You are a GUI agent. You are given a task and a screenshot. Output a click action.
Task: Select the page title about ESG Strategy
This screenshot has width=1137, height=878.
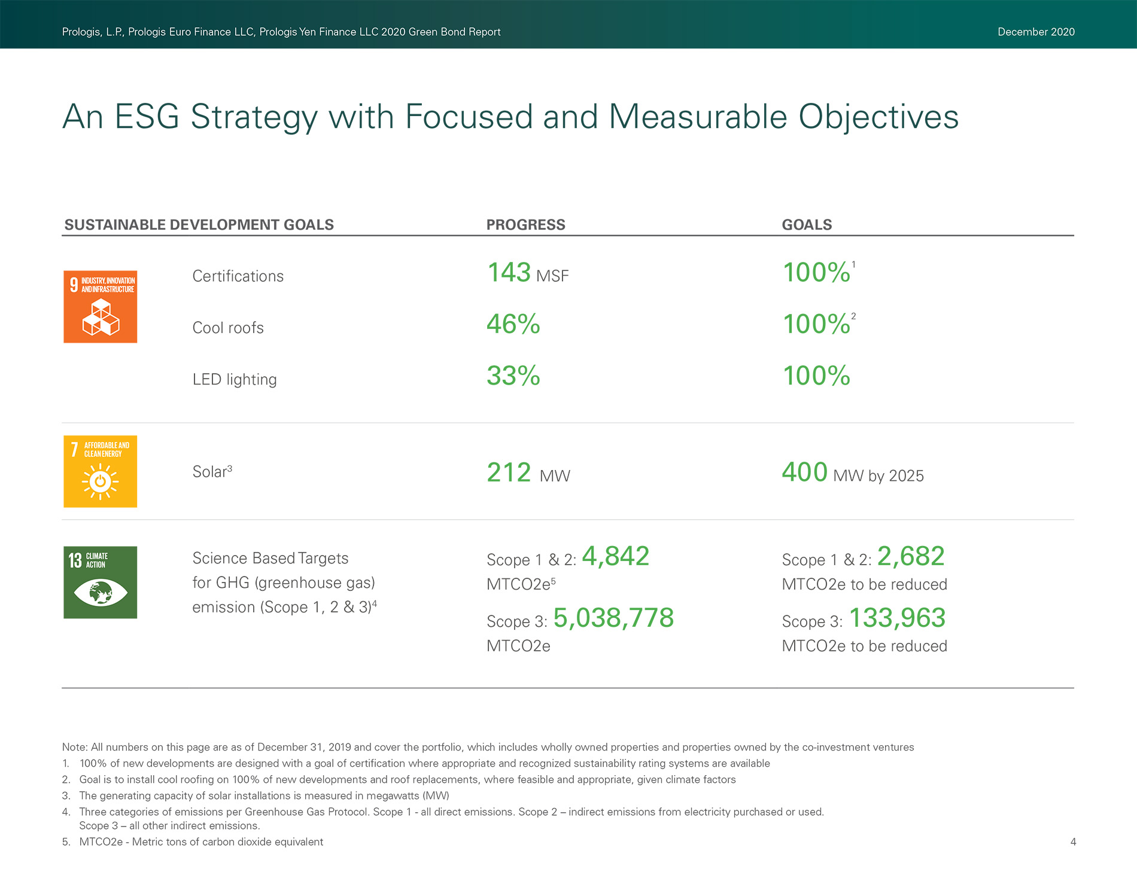tap(510, 117)
